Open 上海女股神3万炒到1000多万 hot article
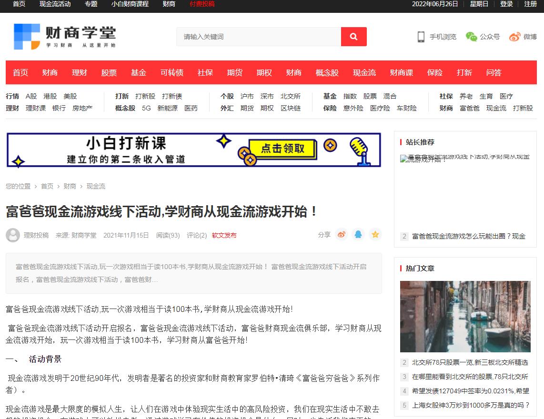The height and width of the screenshot is (419, 544). (471, 405)
